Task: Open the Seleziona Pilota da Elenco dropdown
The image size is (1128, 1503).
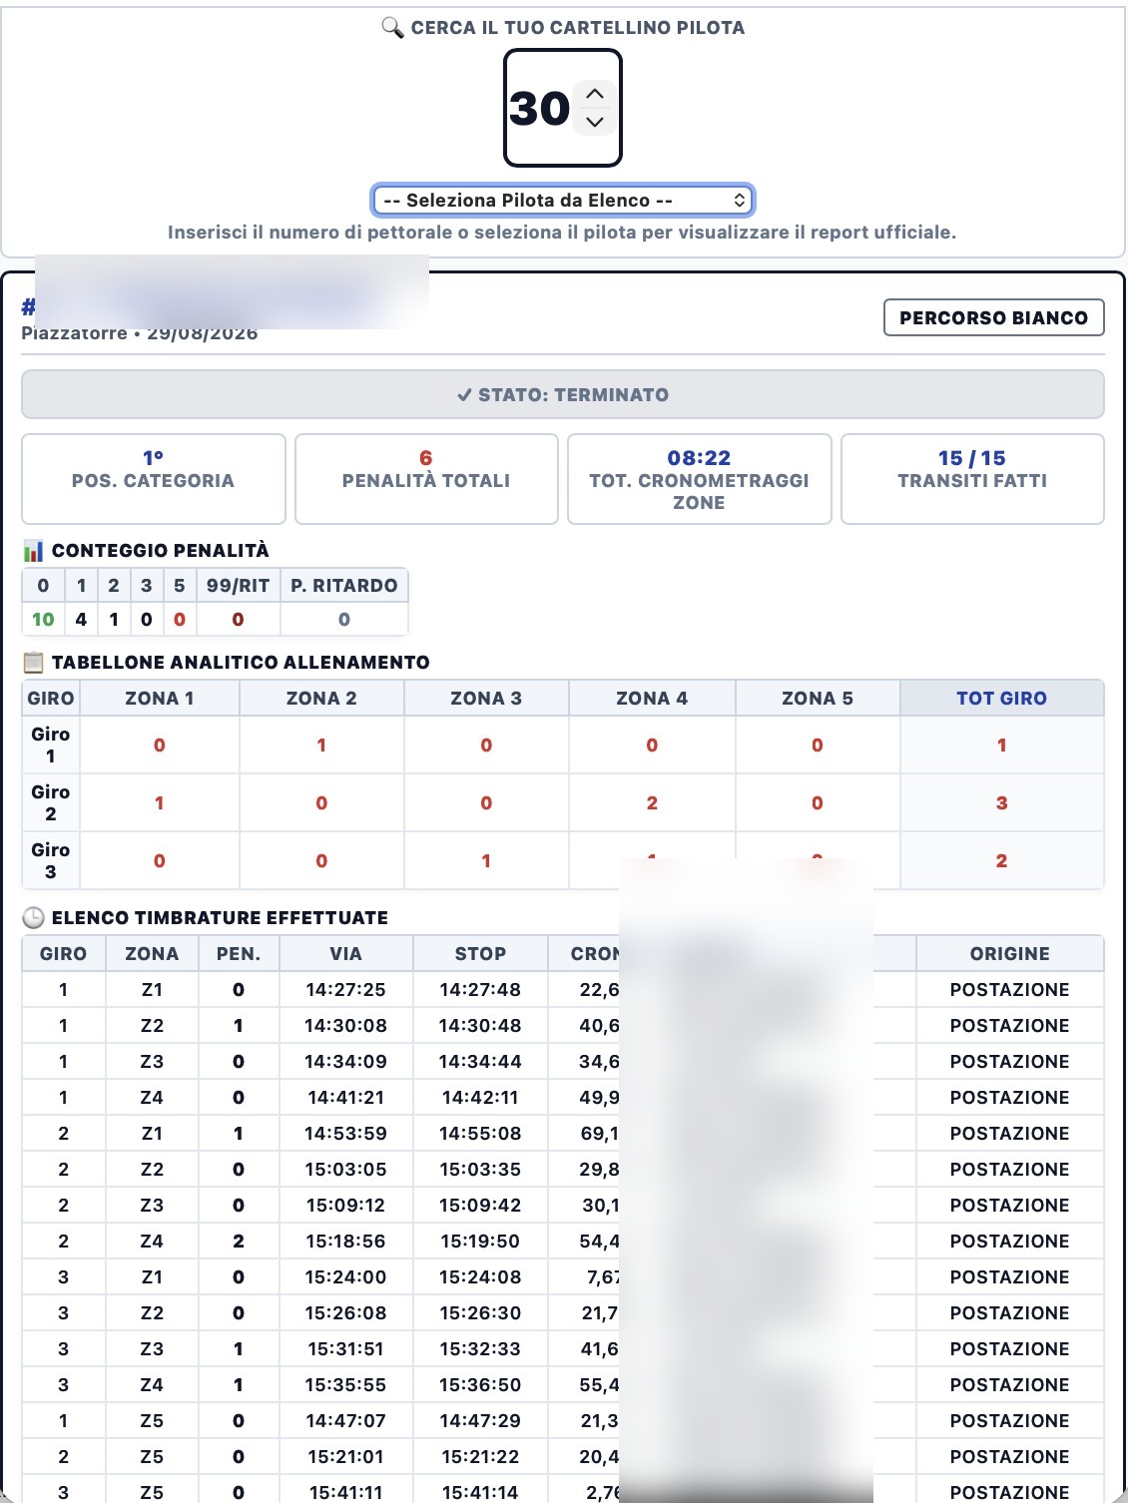Action: pyautogui.click(x=563, y=201)
